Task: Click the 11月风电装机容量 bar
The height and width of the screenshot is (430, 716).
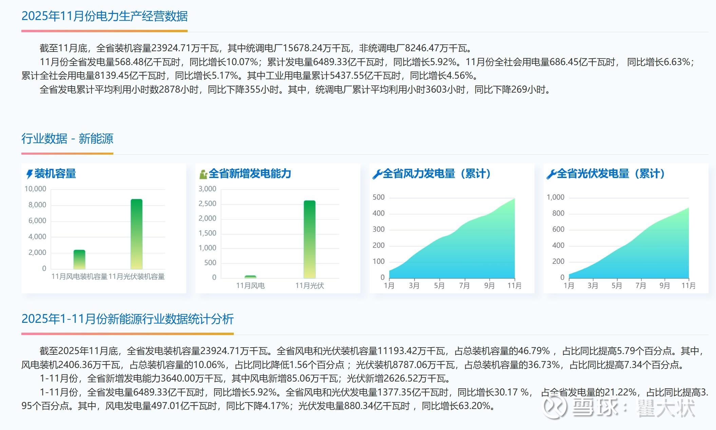Action: (79, 259)
